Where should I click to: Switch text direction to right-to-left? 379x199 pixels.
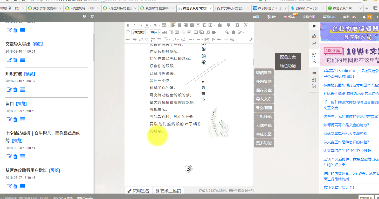213,40
